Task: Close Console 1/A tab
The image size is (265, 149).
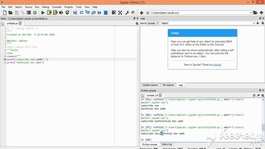Action: point(160,95)
